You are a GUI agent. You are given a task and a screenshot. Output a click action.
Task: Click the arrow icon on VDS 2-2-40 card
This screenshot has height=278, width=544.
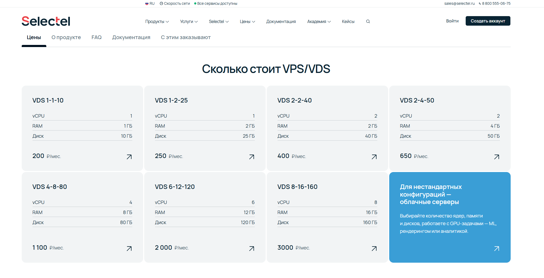click(x=374, y=157)
